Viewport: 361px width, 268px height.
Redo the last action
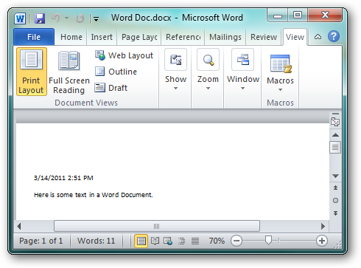[x=80, y=18]
